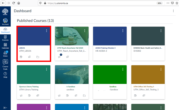The width and height of the screenshot is (179, 110).
Task: Open Files on the coastline-image Sandbox card
Action: point(84,95)
